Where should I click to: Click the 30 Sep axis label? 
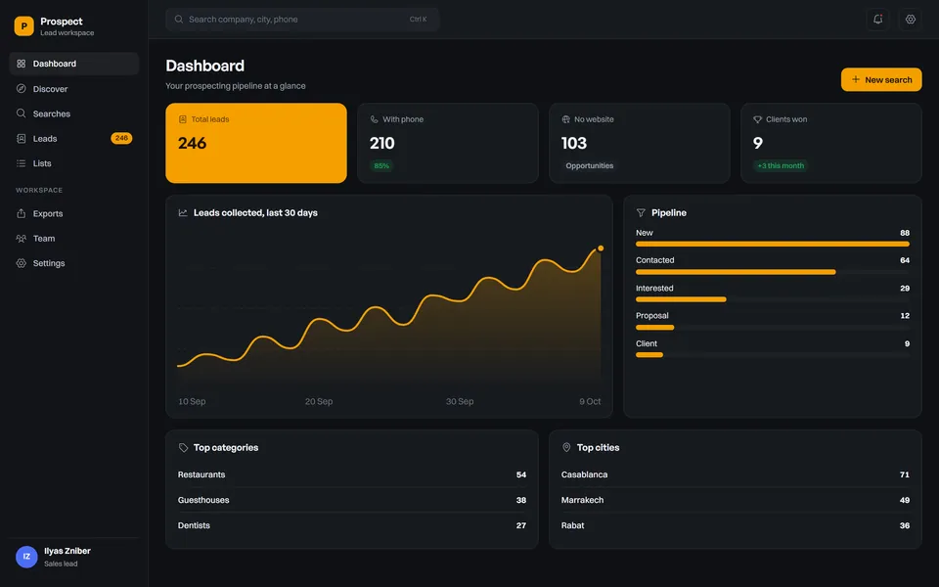460,401
